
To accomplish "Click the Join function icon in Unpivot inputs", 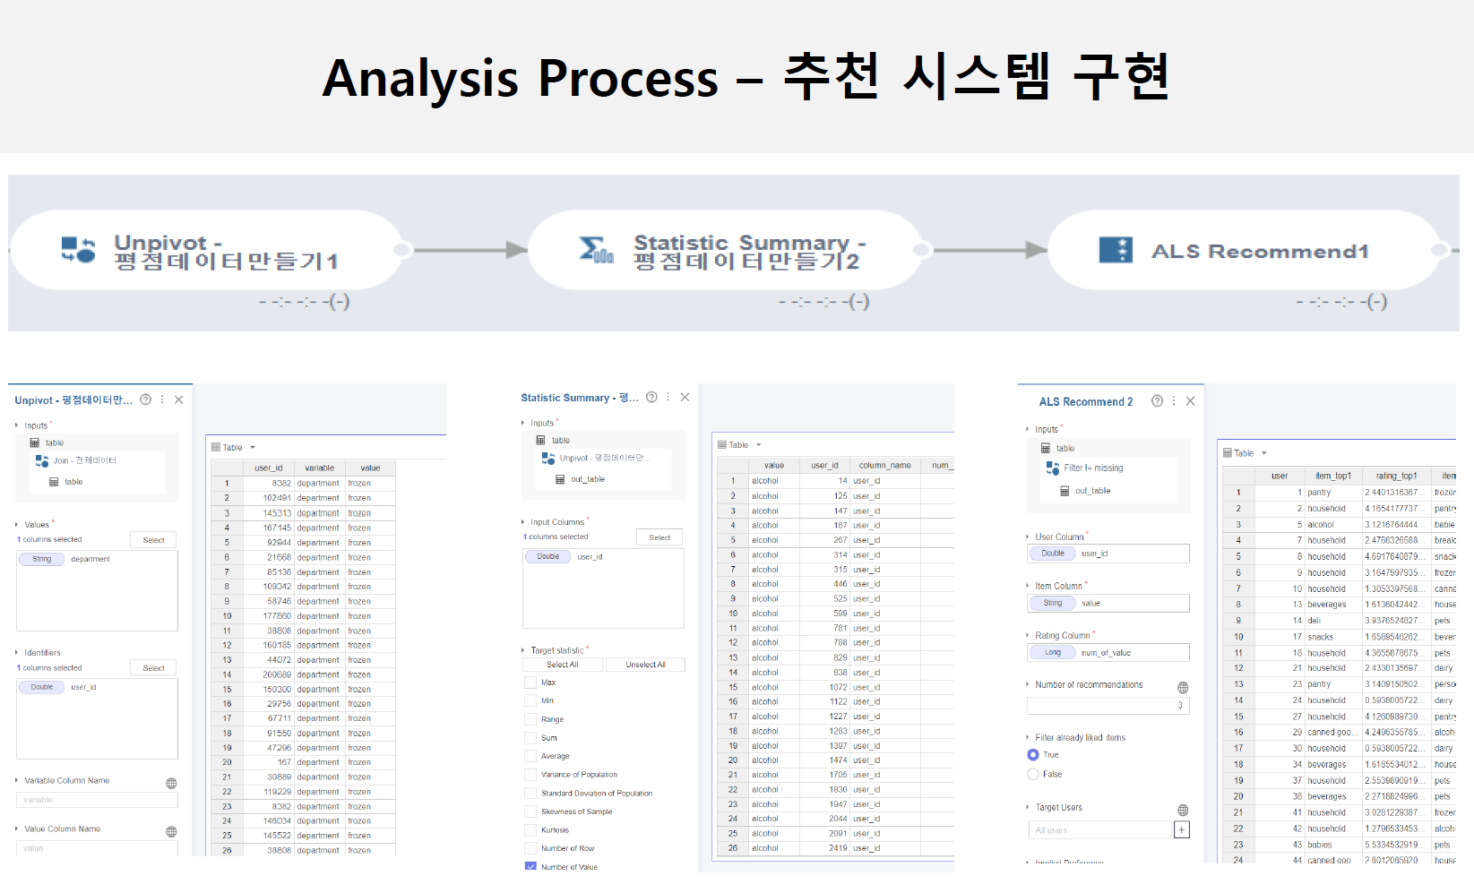I will tap(41, 460).
